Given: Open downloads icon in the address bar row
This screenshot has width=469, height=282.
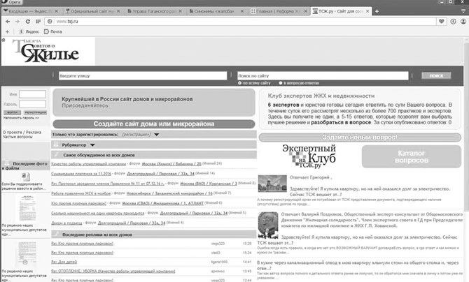Looking at the screenshot, I should 453,21.
